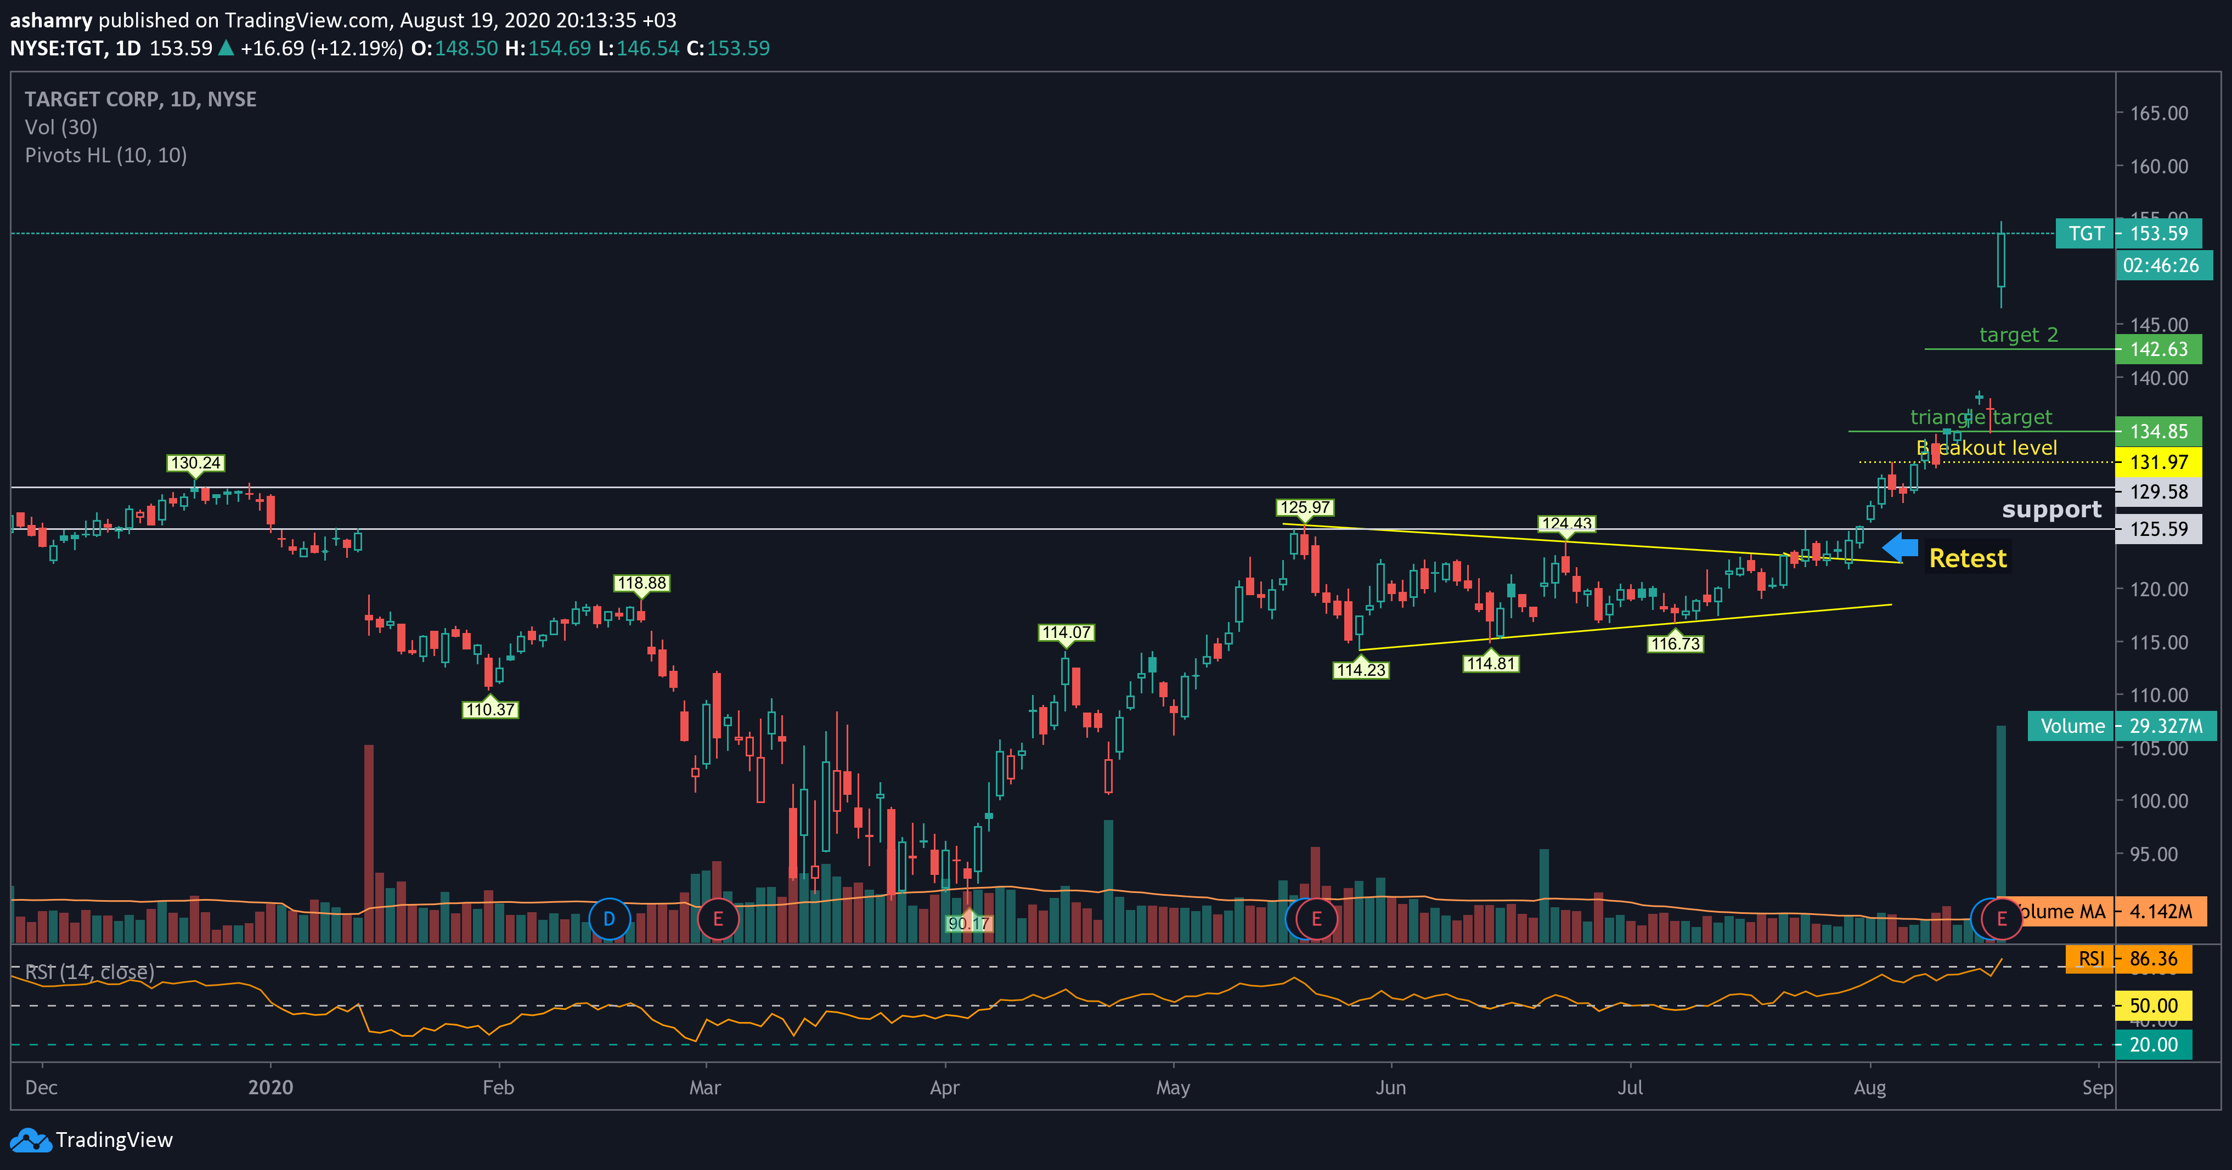The width and height of the screenshot is (2232, 1170).
Task: Click the E earnings marker in August
Action: tap(2002, 919)
